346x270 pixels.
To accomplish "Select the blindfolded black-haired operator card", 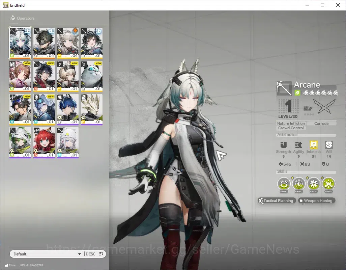I will pos(44,43).
